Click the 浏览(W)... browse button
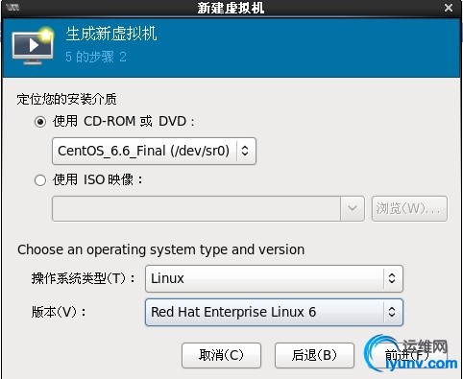 pos(409,208)
